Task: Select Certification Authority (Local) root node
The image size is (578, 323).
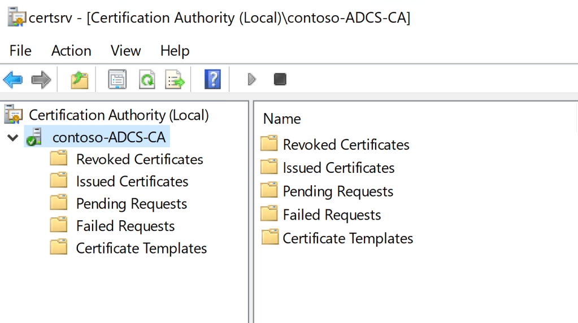Action: 119,115
